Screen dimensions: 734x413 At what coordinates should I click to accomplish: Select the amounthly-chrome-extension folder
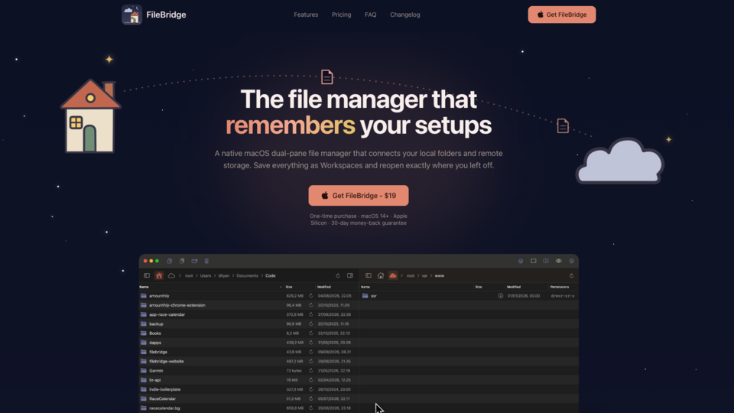tap(249, 305)
